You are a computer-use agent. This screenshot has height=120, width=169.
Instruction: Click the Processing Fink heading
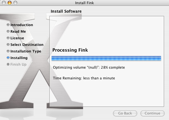(x=70, y=50)
